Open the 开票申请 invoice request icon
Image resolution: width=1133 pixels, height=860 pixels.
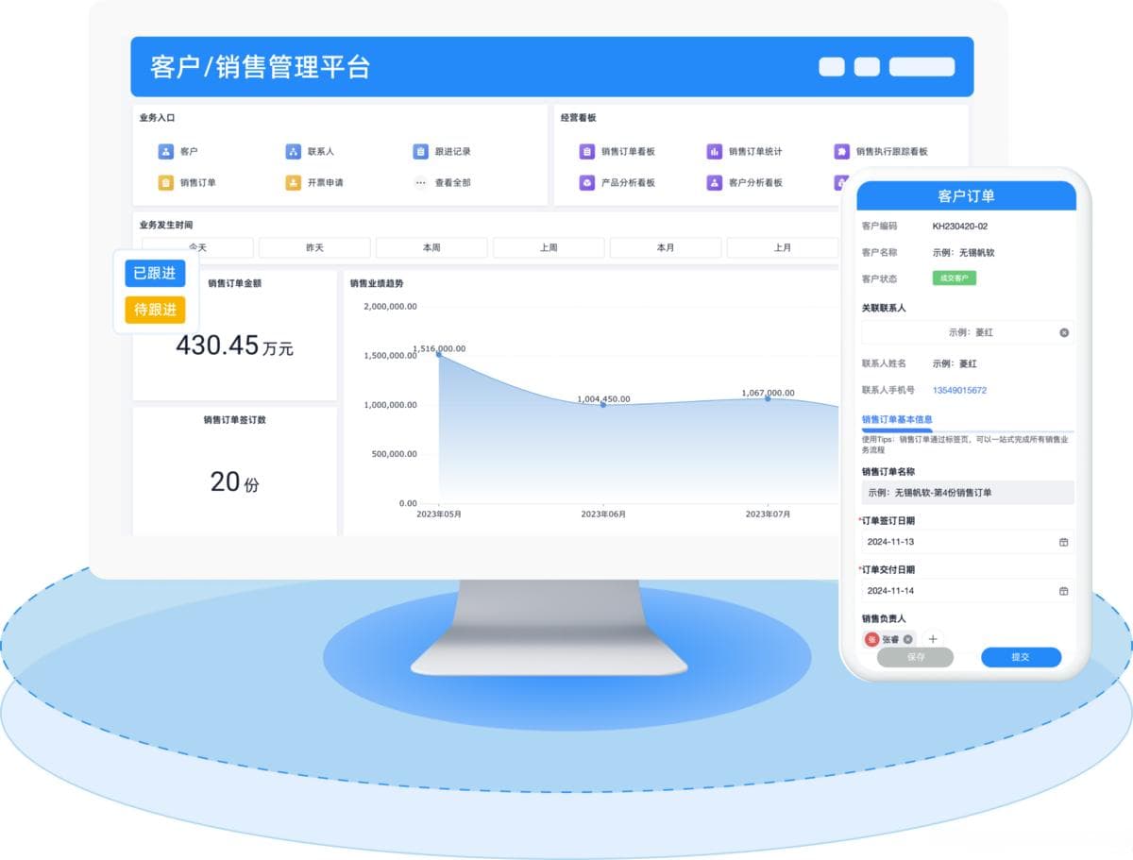tap(294, 182)
